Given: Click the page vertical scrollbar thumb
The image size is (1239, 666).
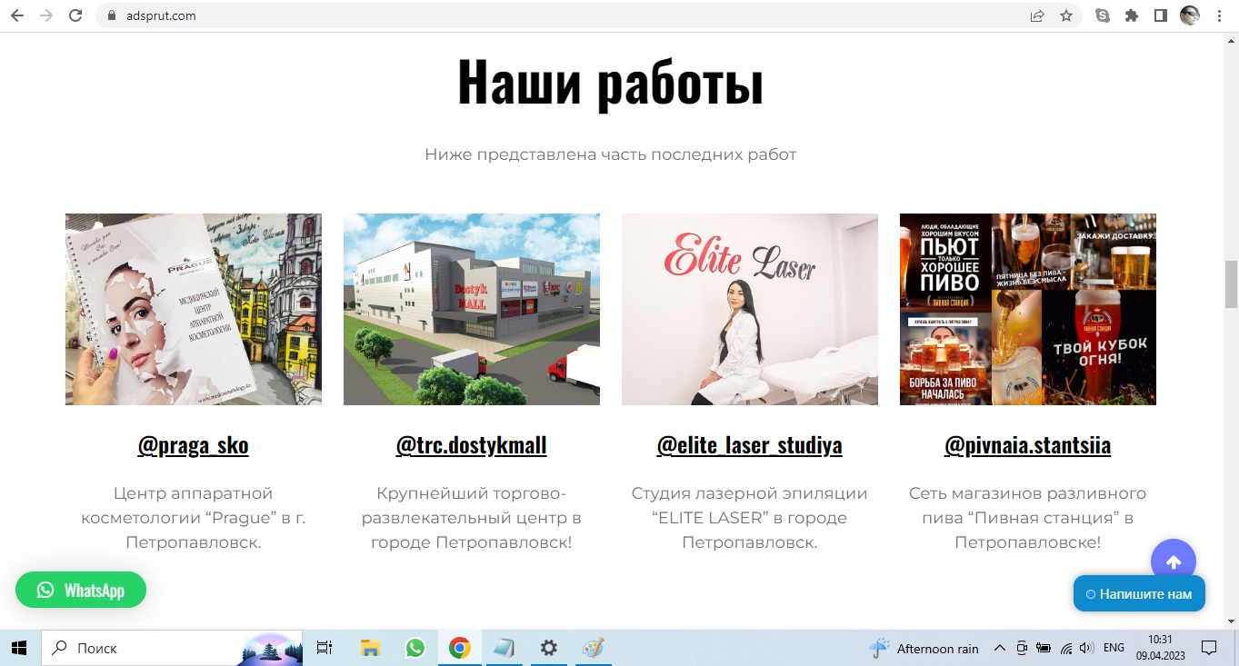Looking at the screenshot, I should [1232, 285].
